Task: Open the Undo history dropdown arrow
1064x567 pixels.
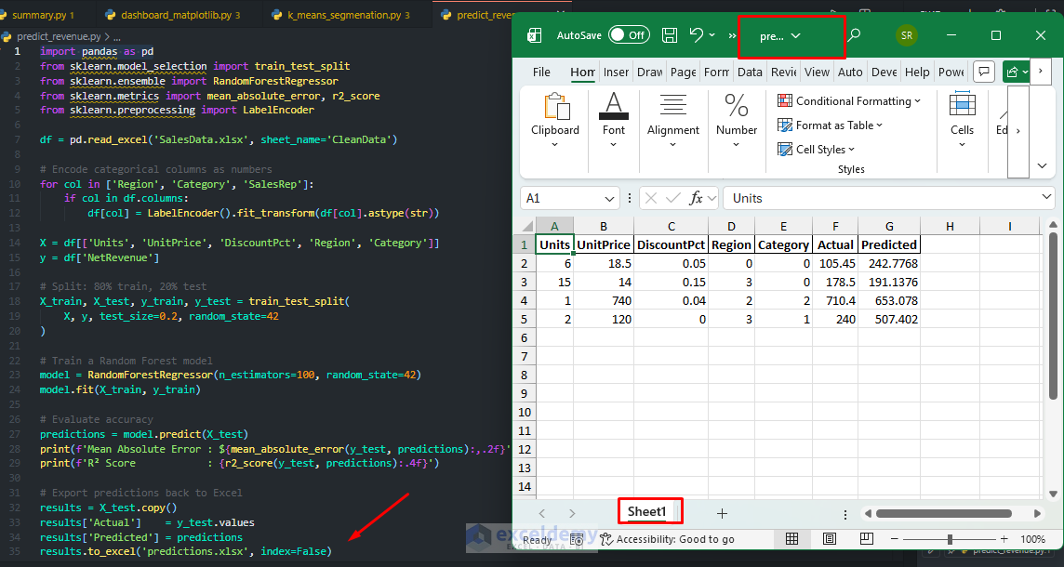Action: click(712, 35)
